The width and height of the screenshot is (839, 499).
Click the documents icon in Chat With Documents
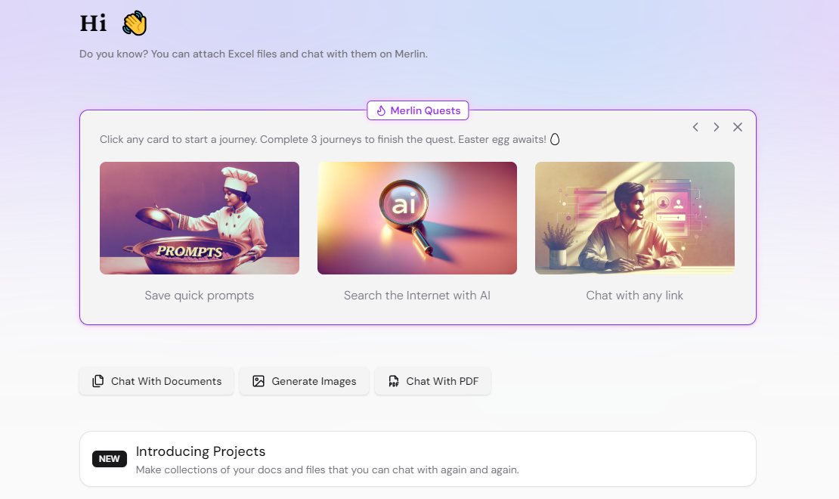[98, 381]
